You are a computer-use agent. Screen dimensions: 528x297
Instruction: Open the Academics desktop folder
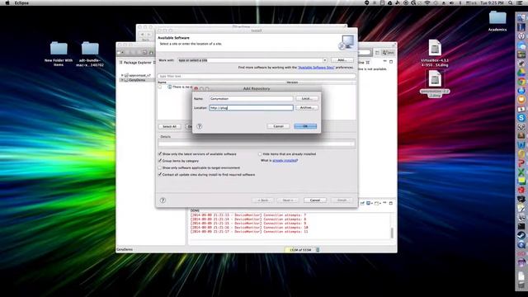[x=497, y=21]
